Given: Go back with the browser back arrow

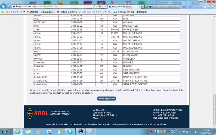Looking at the screenshot, I should (x=3, y=6).
